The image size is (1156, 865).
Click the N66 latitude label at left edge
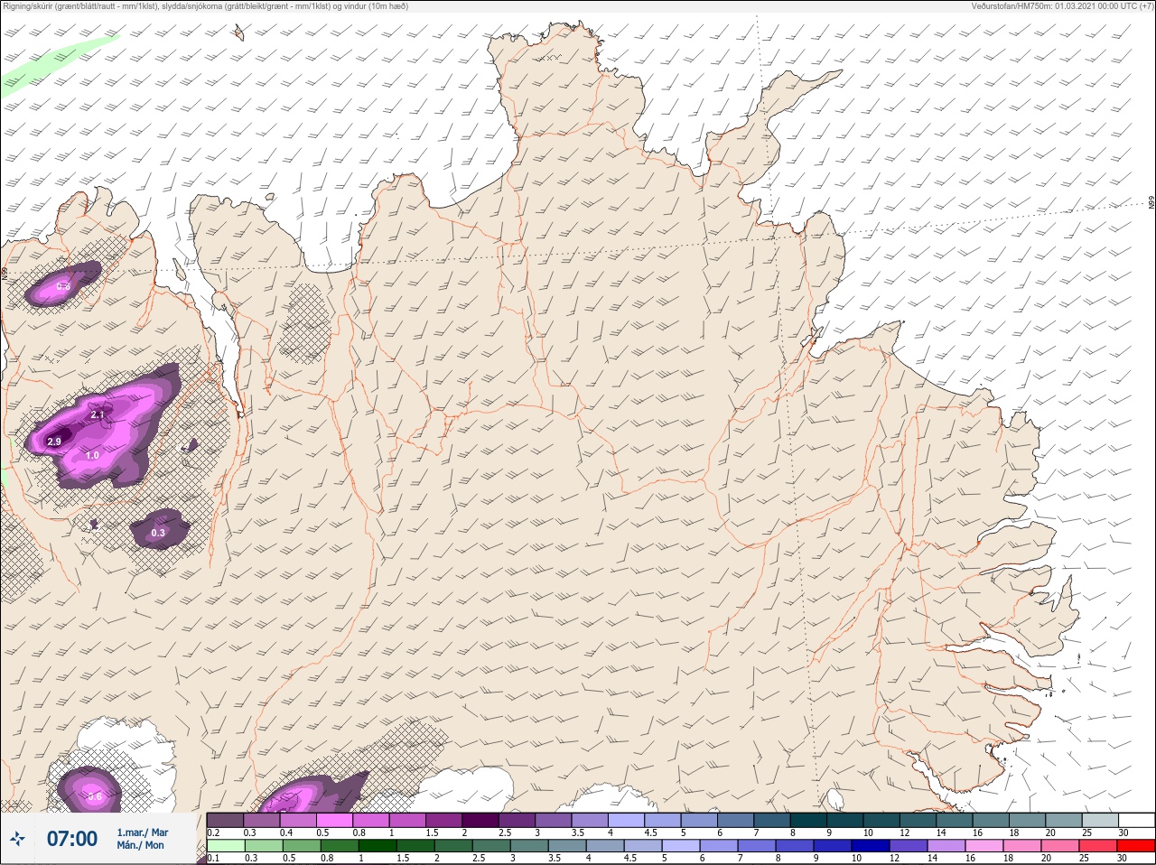(5, 272)
